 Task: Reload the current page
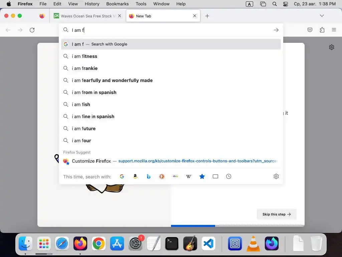[x=32, y=30]
